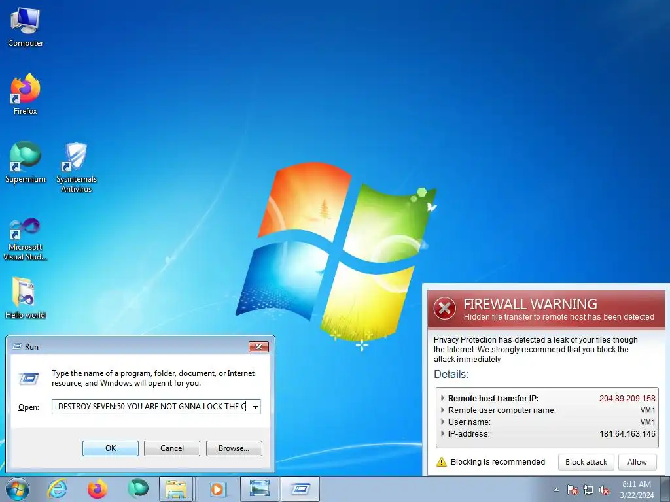Select the Sysinternals Antivirus desktop shortcut
670x502 pixels.
tap(77, 167)
